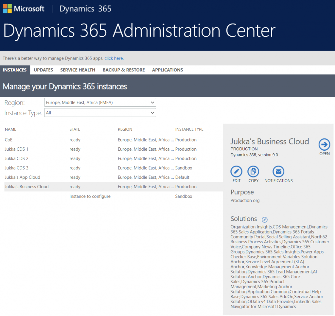Screen dimensions: 335x316
Task: Go to Backup & Restore tab
Action: pos(124,70)
